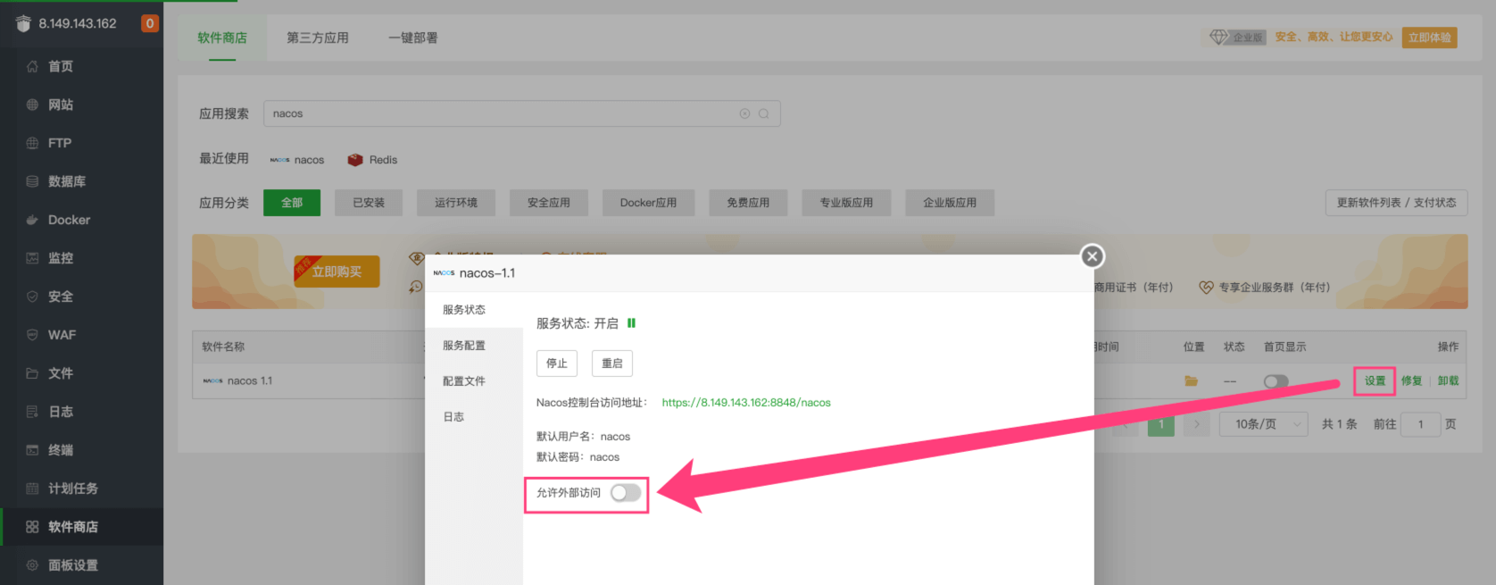Open the Nacos console URL link

point(746,403)
